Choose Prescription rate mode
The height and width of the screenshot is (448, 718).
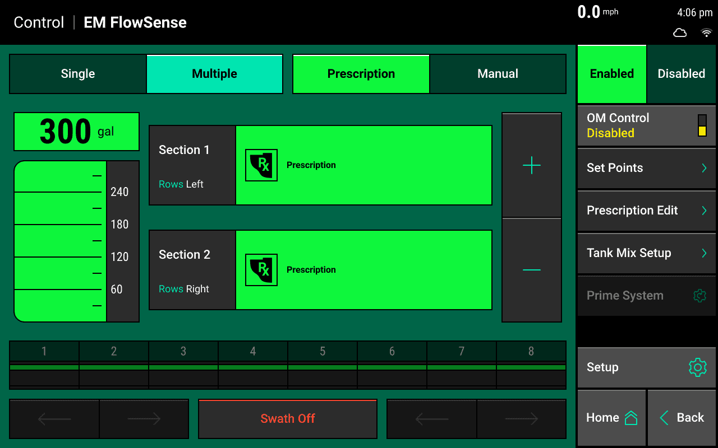pos(361,74)
